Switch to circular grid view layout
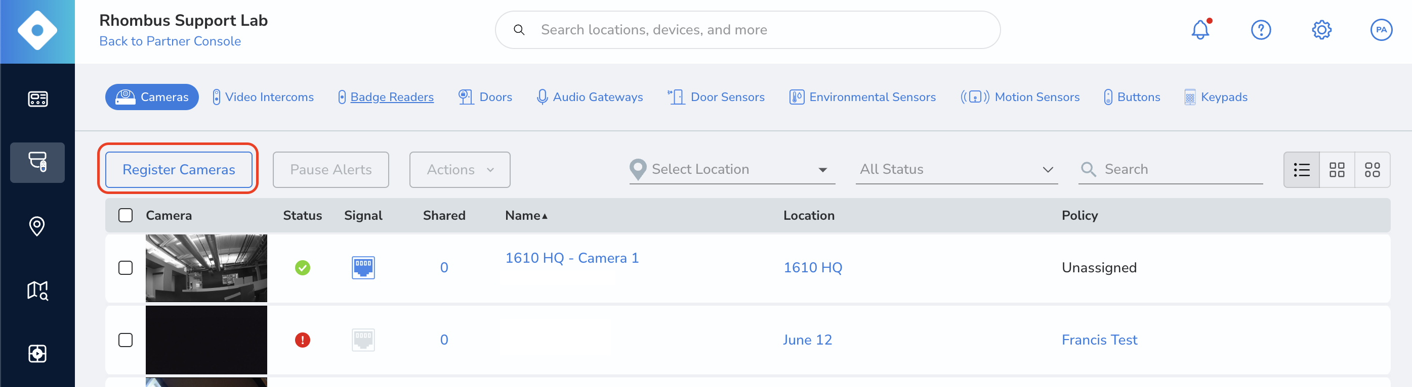The width and height of the screenshot is (1412, 387). click(1372, 170)
